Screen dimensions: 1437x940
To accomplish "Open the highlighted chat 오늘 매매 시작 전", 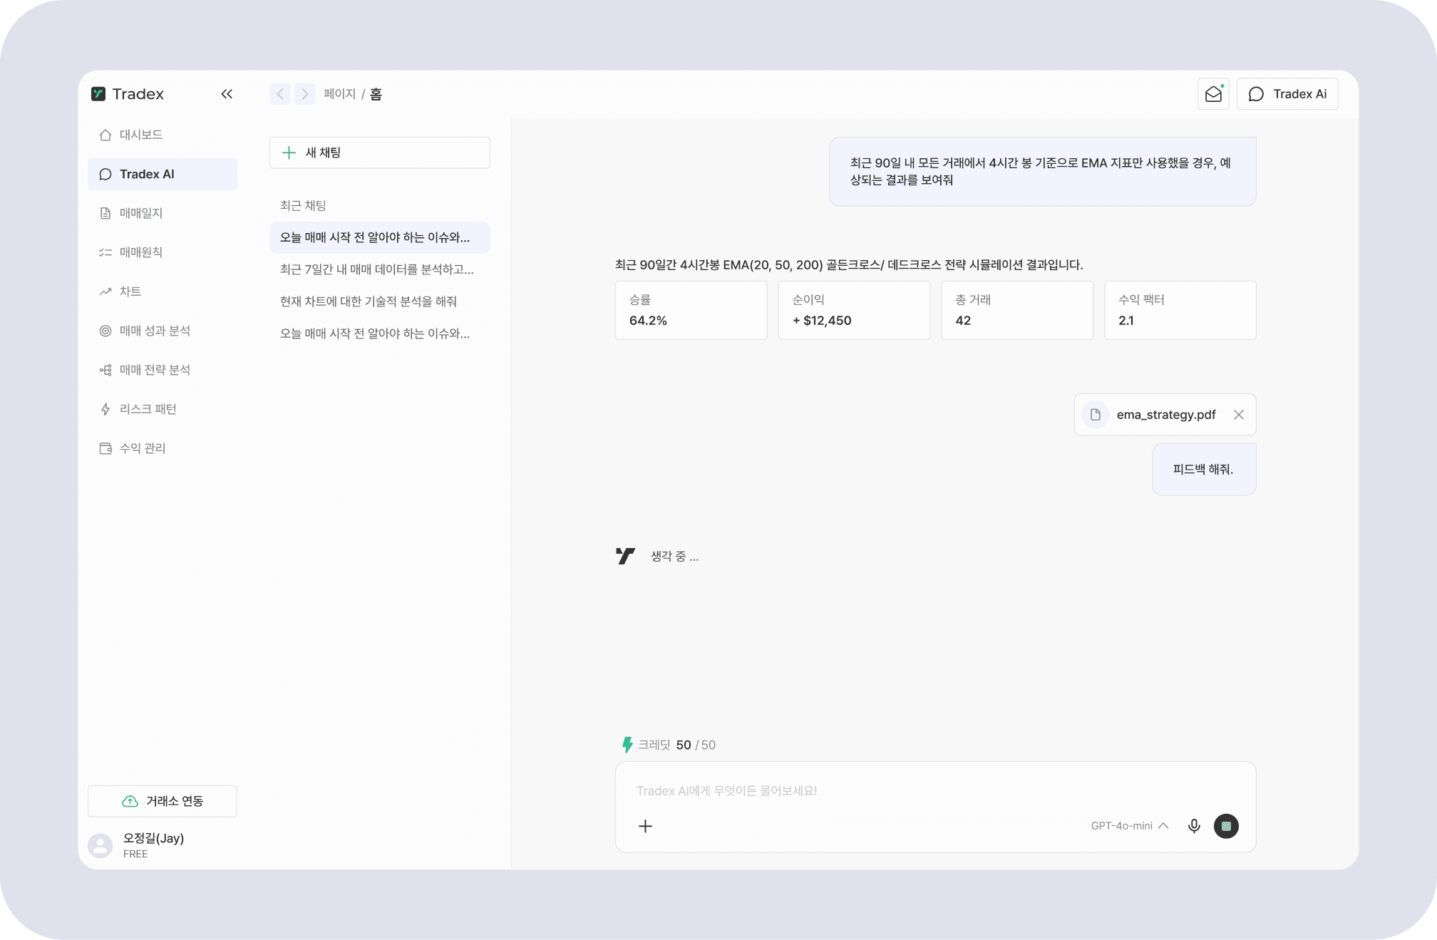I will [x=380, y=237].
